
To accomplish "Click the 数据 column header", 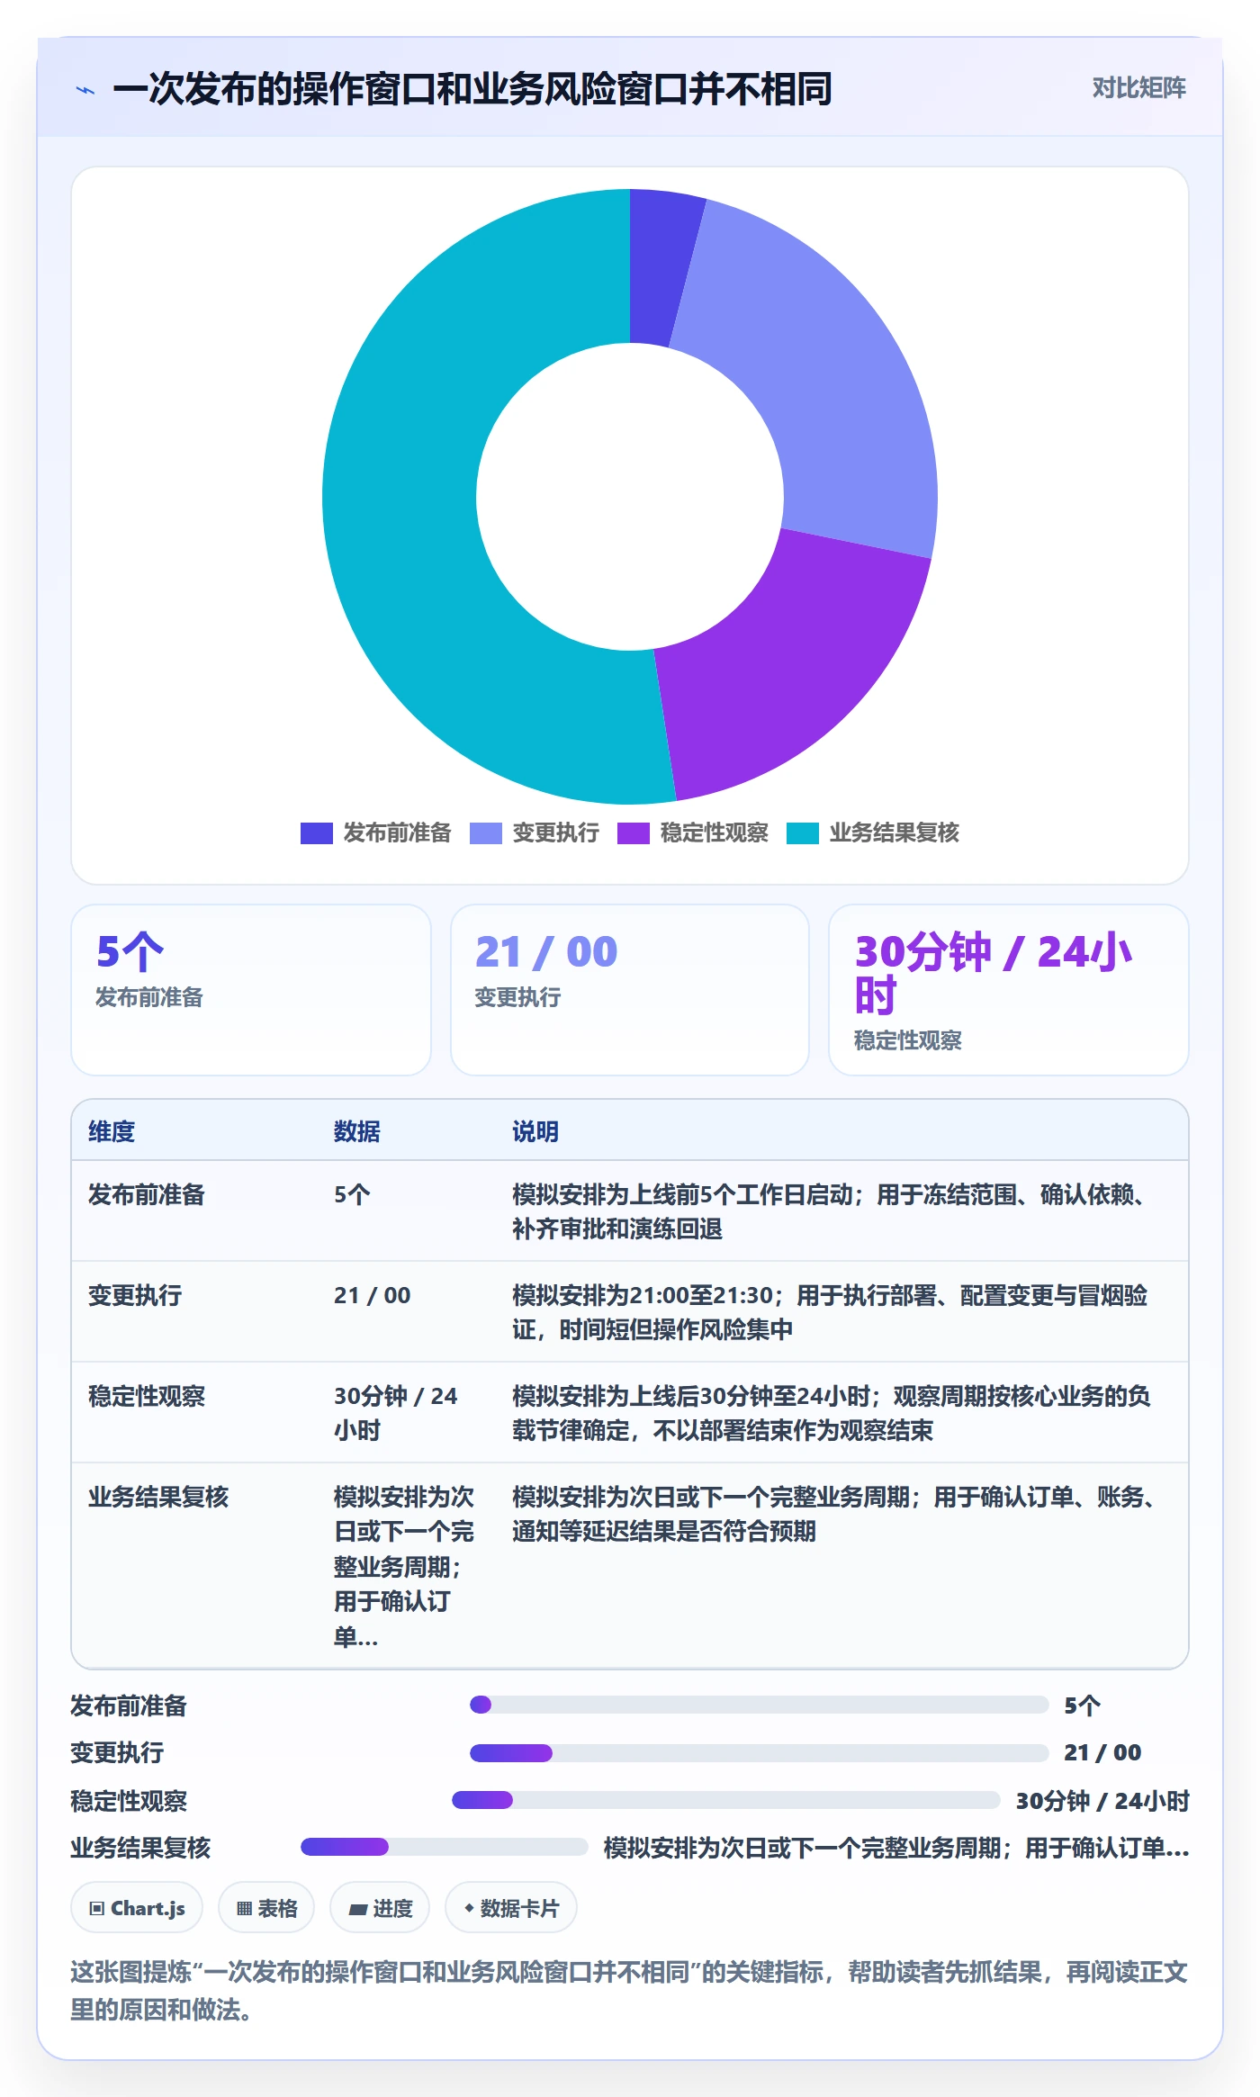I will (356, 1131).
